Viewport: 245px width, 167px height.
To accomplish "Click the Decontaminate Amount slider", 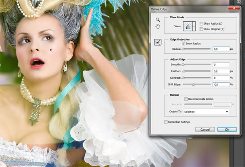I will point(198,104).
